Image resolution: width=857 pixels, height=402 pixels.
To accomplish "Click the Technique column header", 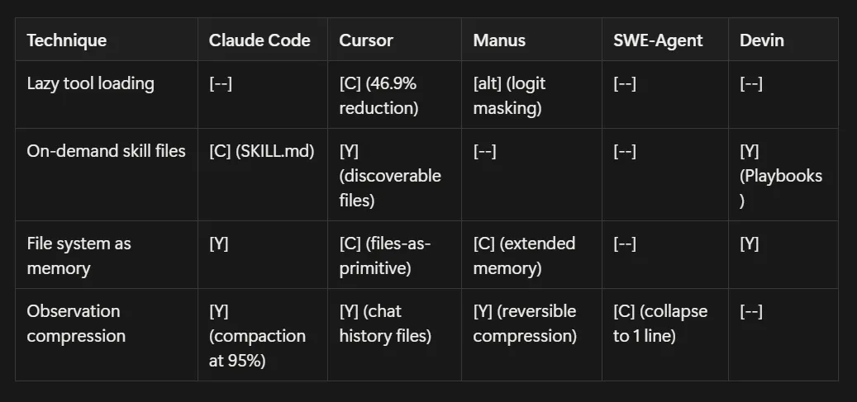I will 67,40.
